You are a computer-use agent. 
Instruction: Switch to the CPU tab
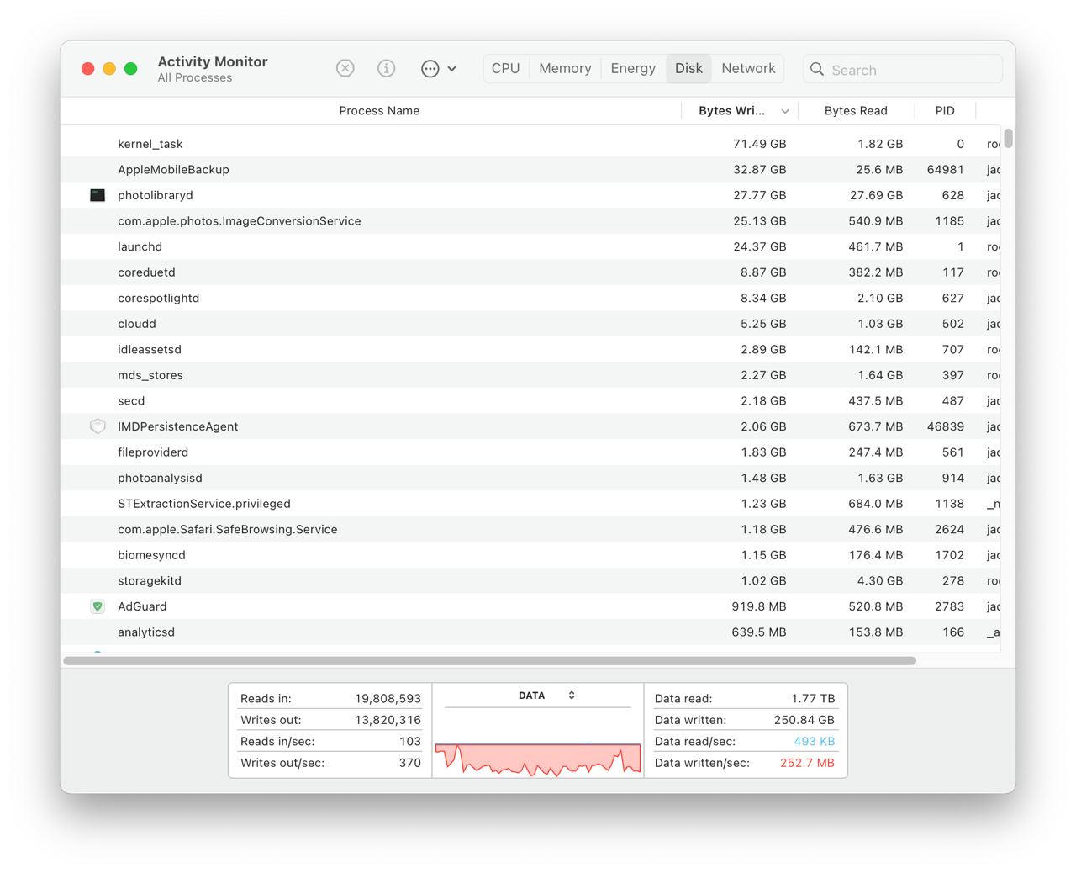pyautogui.click(x=505, y=68)
